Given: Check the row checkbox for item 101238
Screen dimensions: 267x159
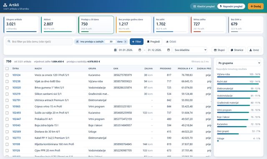Looking at the screenshot, I should (7, 81).
